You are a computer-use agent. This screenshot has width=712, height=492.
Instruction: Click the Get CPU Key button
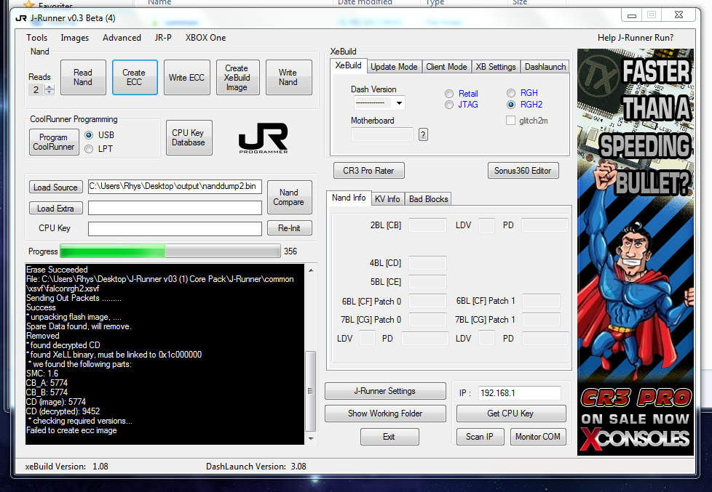click(510, 414)
